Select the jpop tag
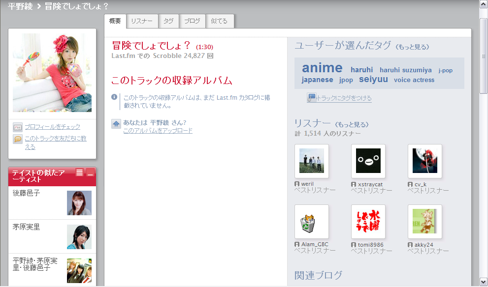 coord(346,80)
